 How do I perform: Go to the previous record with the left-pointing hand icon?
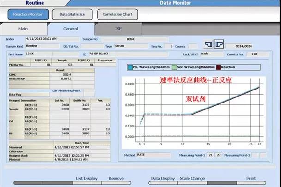(x=208, y=44)
